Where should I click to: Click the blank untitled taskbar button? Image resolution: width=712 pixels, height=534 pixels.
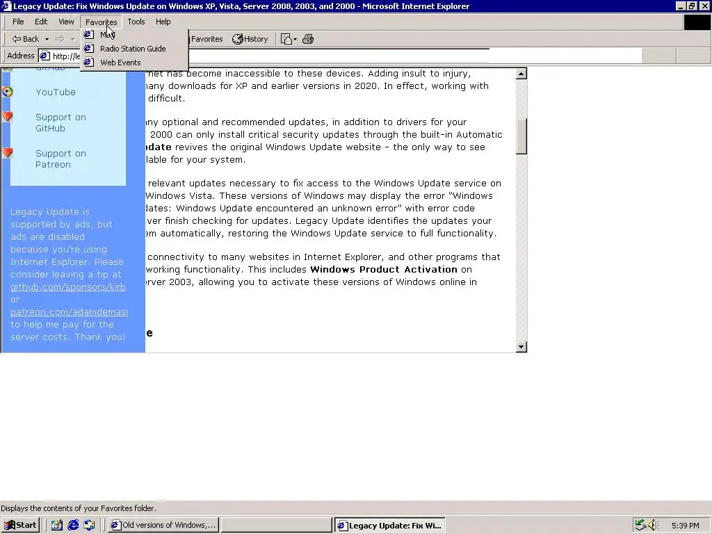[x=277, y=525]
